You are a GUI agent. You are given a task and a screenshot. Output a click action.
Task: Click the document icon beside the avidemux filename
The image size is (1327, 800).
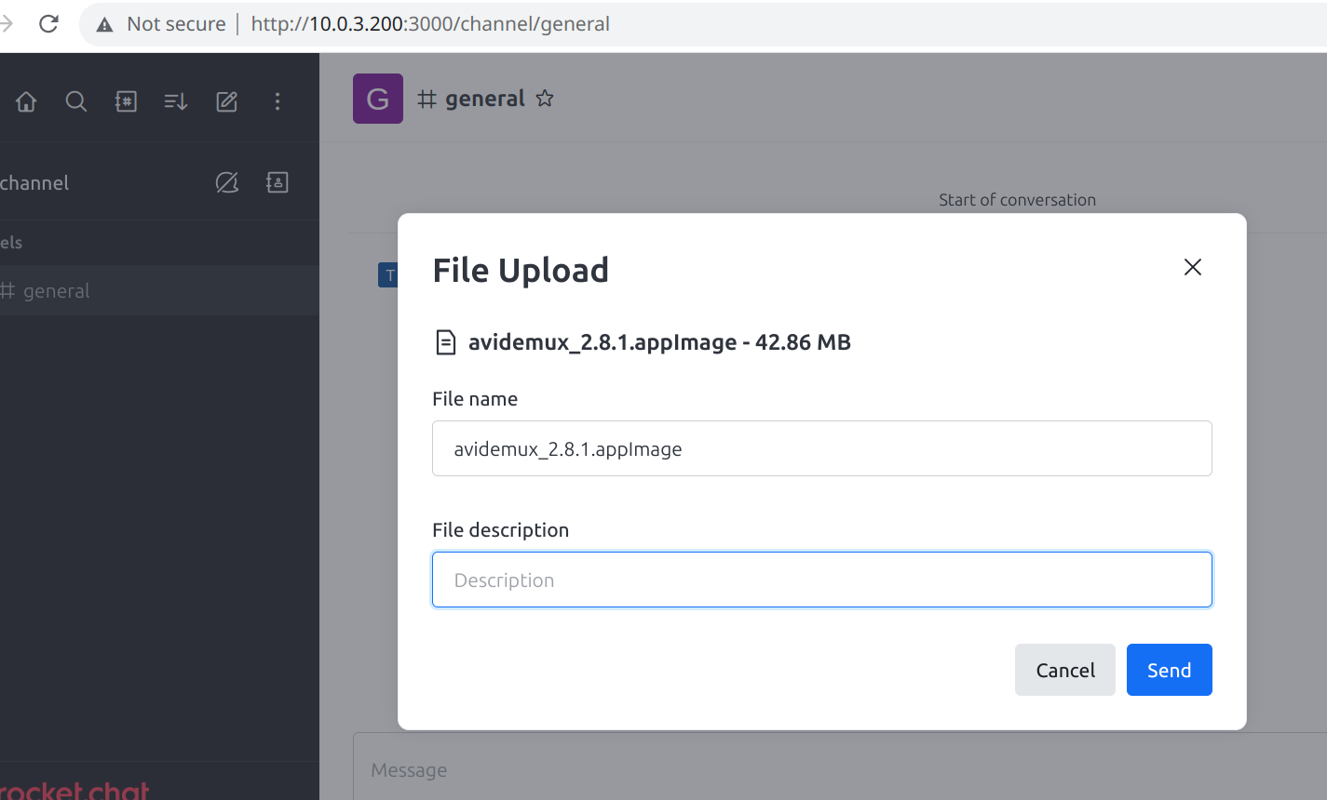click(446, 342)
